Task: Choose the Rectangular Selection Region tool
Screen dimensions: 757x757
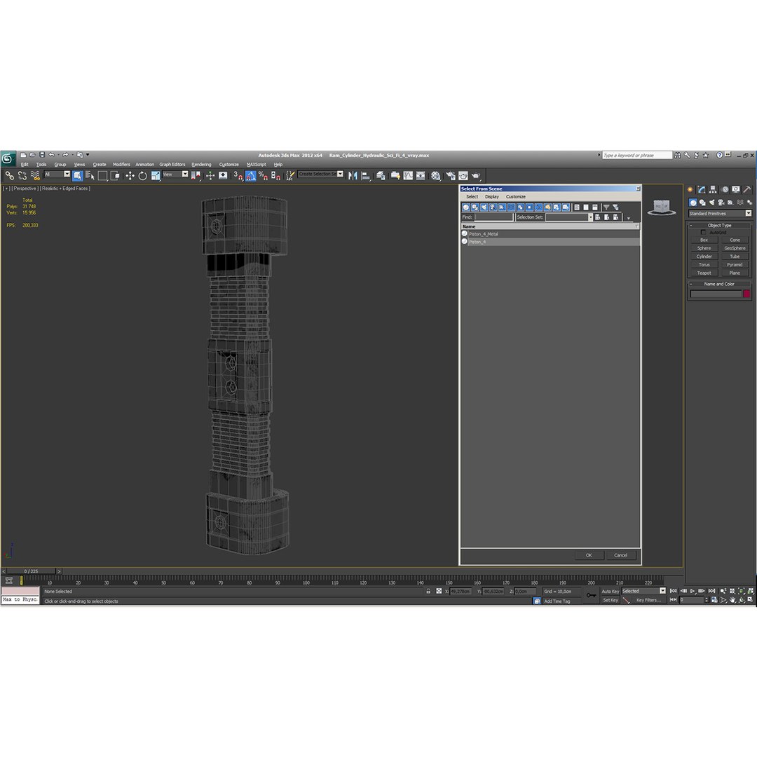Action: (102, 176)
